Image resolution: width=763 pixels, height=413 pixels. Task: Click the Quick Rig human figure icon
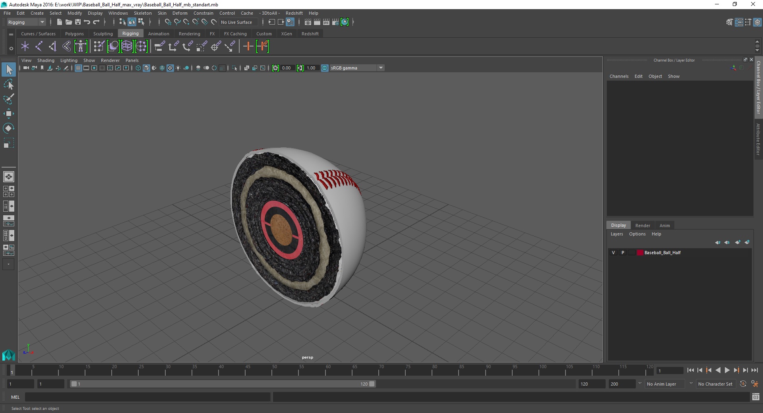coord(81,46)
